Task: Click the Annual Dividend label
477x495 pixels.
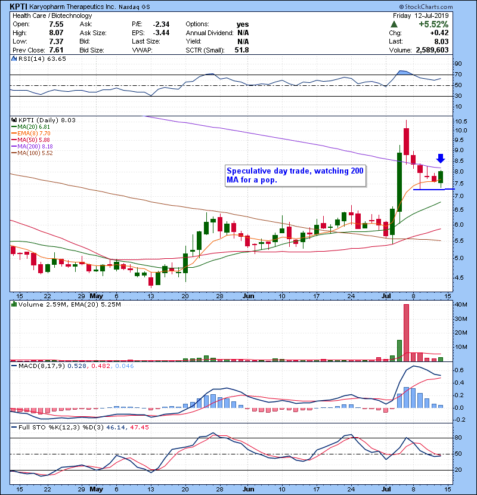Action: [209, 33]
